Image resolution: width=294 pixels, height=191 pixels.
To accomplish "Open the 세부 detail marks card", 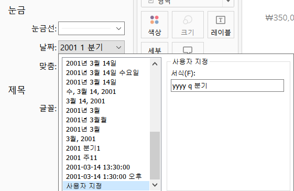I will (x=155, y=48).
